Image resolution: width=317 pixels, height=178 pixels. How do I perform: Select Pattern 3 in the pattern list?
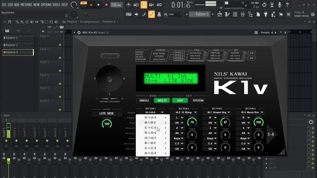coord(18,52)
